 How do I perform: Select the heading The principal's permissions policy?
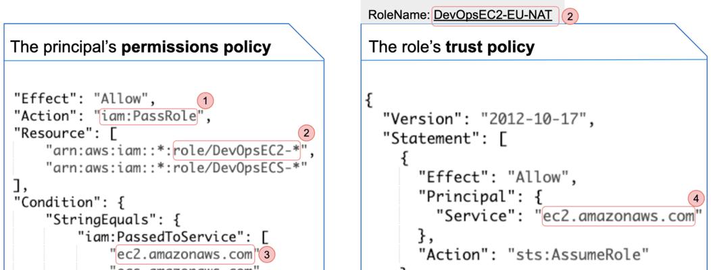pyautogui.click(x=140, y=46)
